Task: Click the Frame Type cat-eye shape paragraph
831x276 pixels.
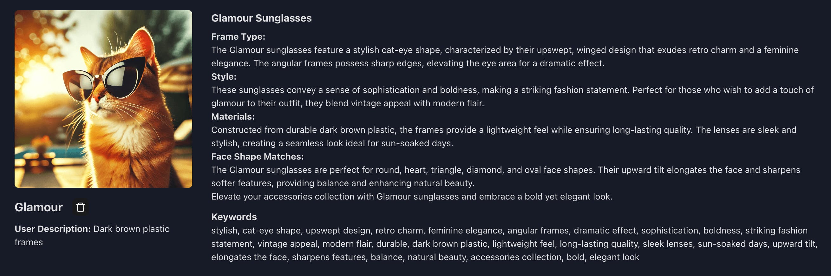Action: tap(505, 56)
